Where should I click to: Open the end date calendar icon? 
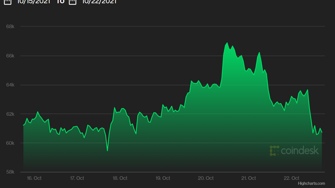coord(73,1)
